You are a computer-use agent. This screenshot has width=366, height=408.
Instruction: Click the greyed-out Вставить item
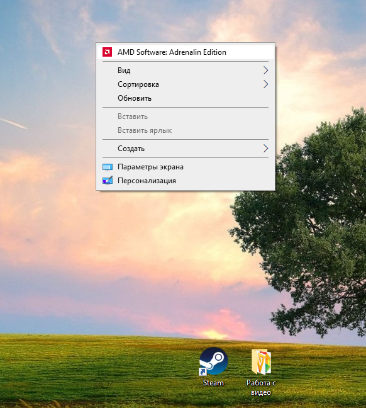pyautogui.click(x=186, y=116)
